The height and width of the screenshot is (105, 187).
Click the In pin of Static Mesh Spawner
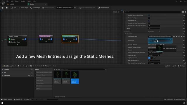pyautogui.click(x=64, y=39)
